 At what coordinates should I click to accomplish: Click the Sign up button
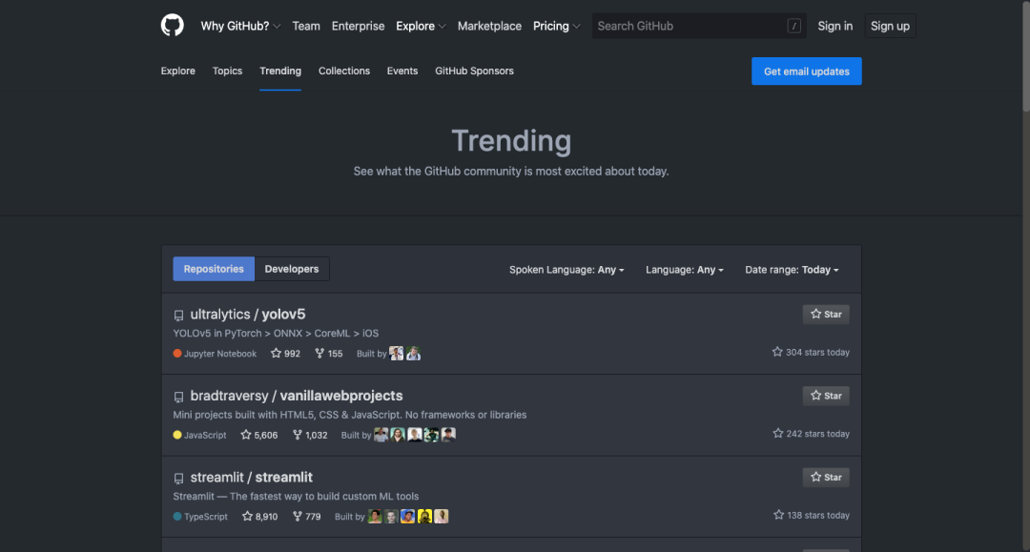890,26
